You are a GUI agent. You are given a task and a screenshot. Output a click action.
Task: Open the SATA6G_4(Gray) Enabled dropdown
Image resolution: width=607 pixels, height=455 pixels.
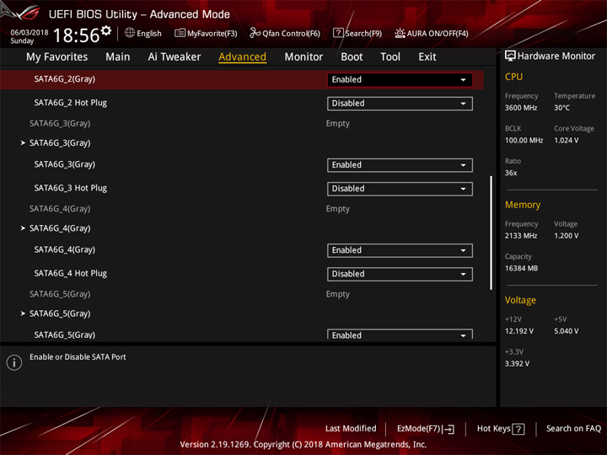(400, 250)
